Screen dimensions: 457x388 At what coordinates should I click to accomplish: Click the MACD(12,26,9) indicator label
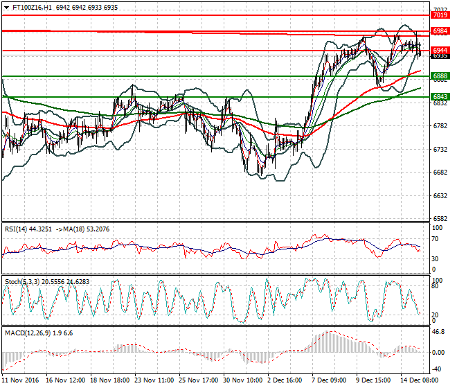(28, 333)
